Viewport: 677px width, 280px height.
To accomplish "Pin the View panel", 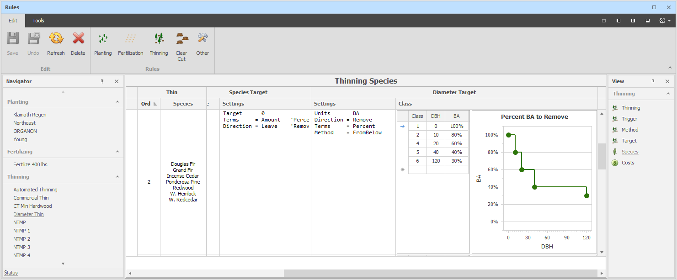I will point(653,81).
